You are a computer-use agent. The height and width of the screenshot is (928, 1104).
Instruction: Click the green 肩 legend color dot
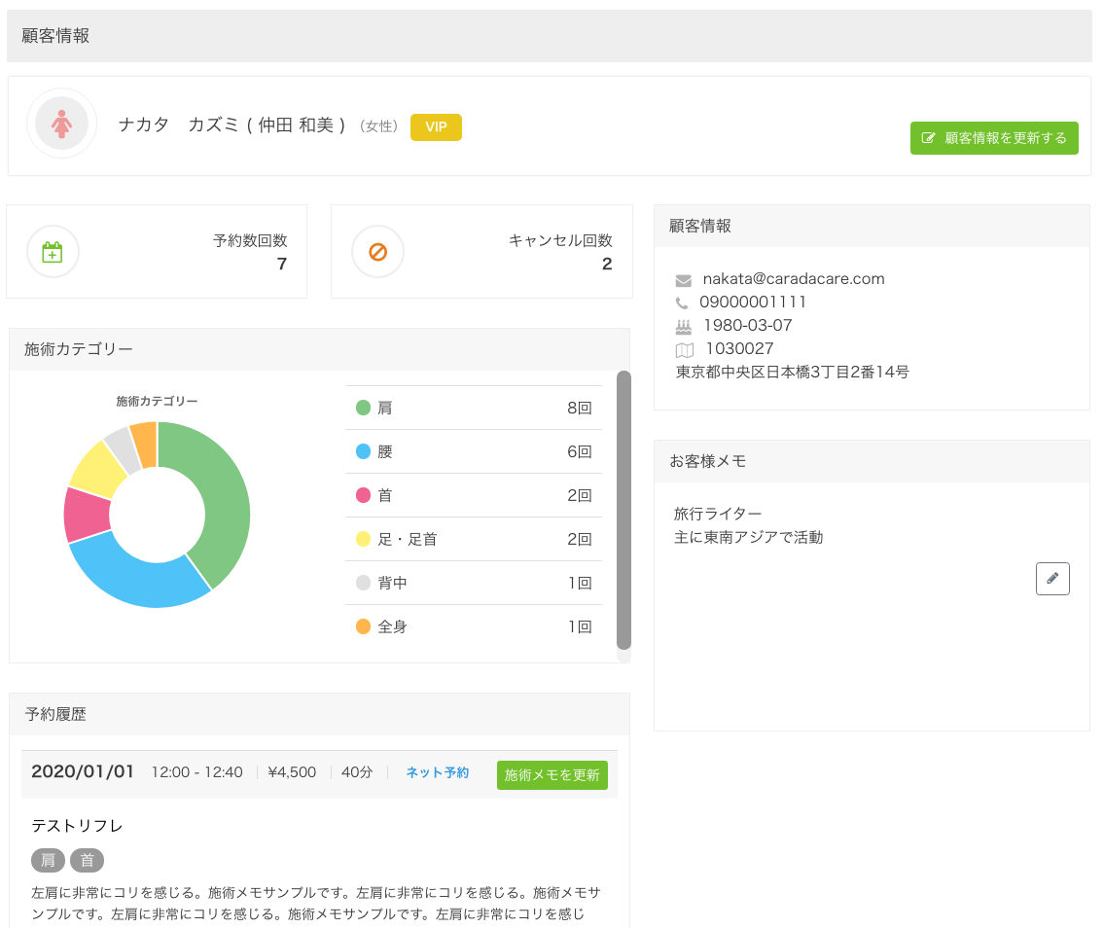pos(364,408)
